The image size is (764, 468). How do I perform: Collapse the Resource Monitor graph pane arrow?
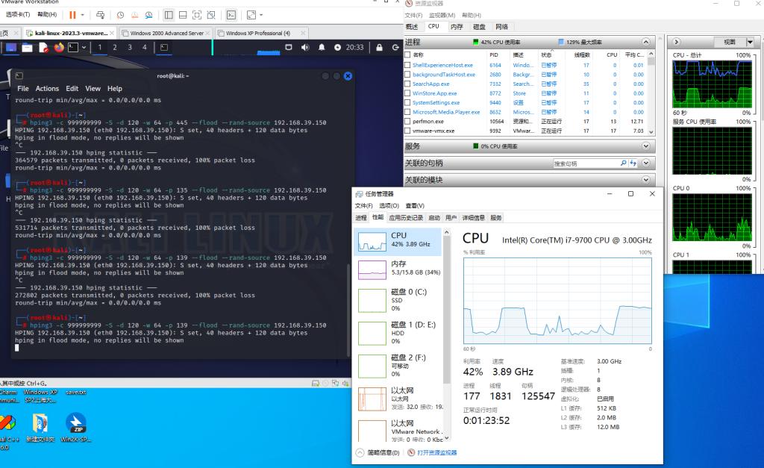point(677,42)
